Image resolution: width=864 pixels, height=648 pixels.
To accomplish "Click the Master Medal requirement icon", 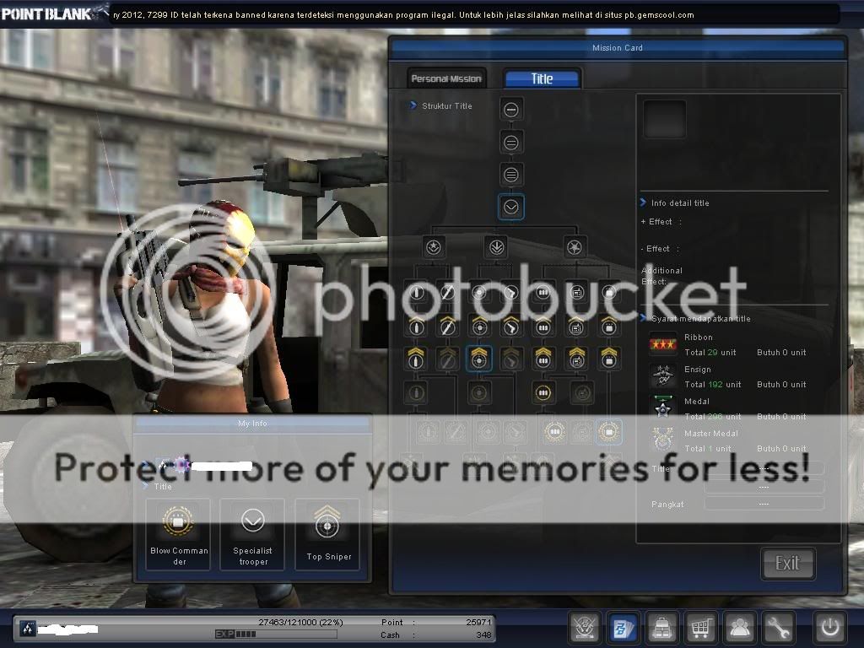I will [x=663, y=440].
